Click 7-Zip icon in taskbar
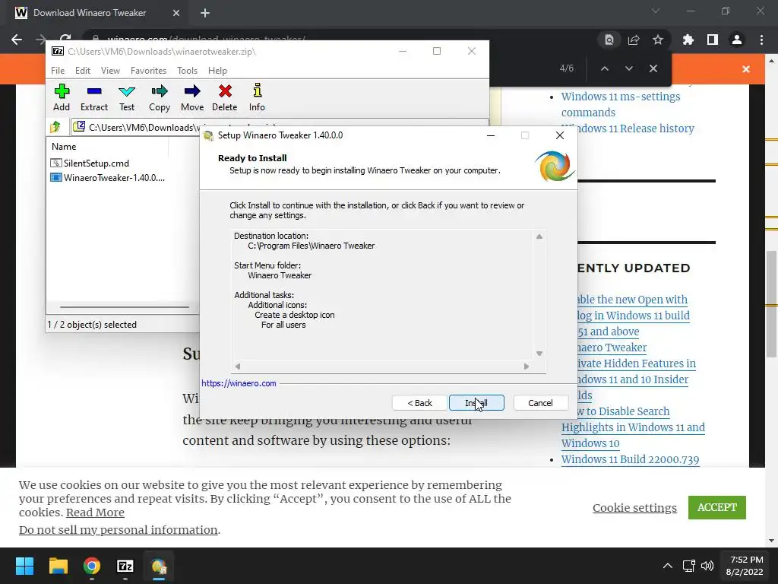 point(125,566)
